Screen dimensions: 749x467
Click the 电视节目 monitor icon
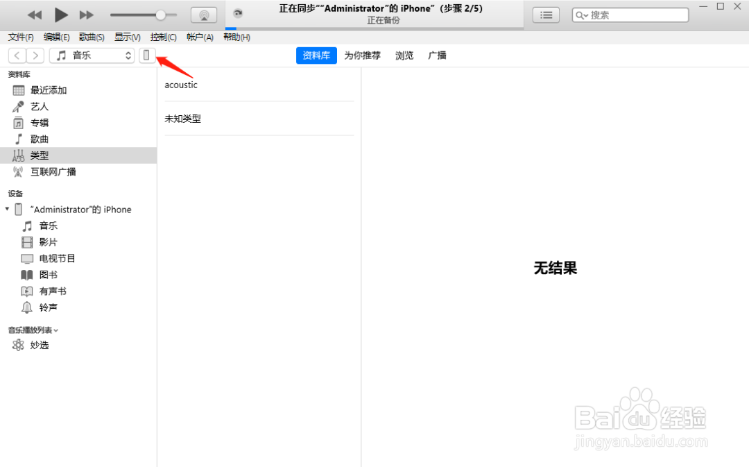pos(27,259)
